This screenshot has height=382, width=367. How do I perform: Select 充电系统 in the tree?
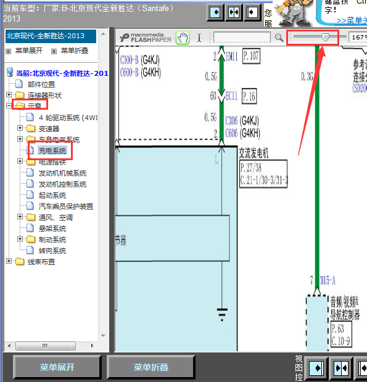point(52,151)
